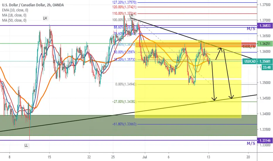Select the MA (18, close, 0) indicator label

14,15
